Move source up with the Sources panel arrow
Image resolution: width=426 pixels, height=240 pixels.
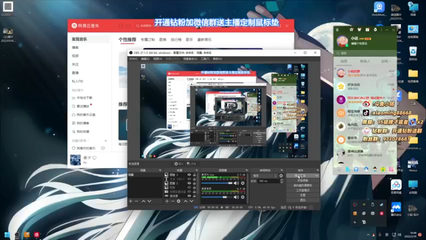point(185,201)
